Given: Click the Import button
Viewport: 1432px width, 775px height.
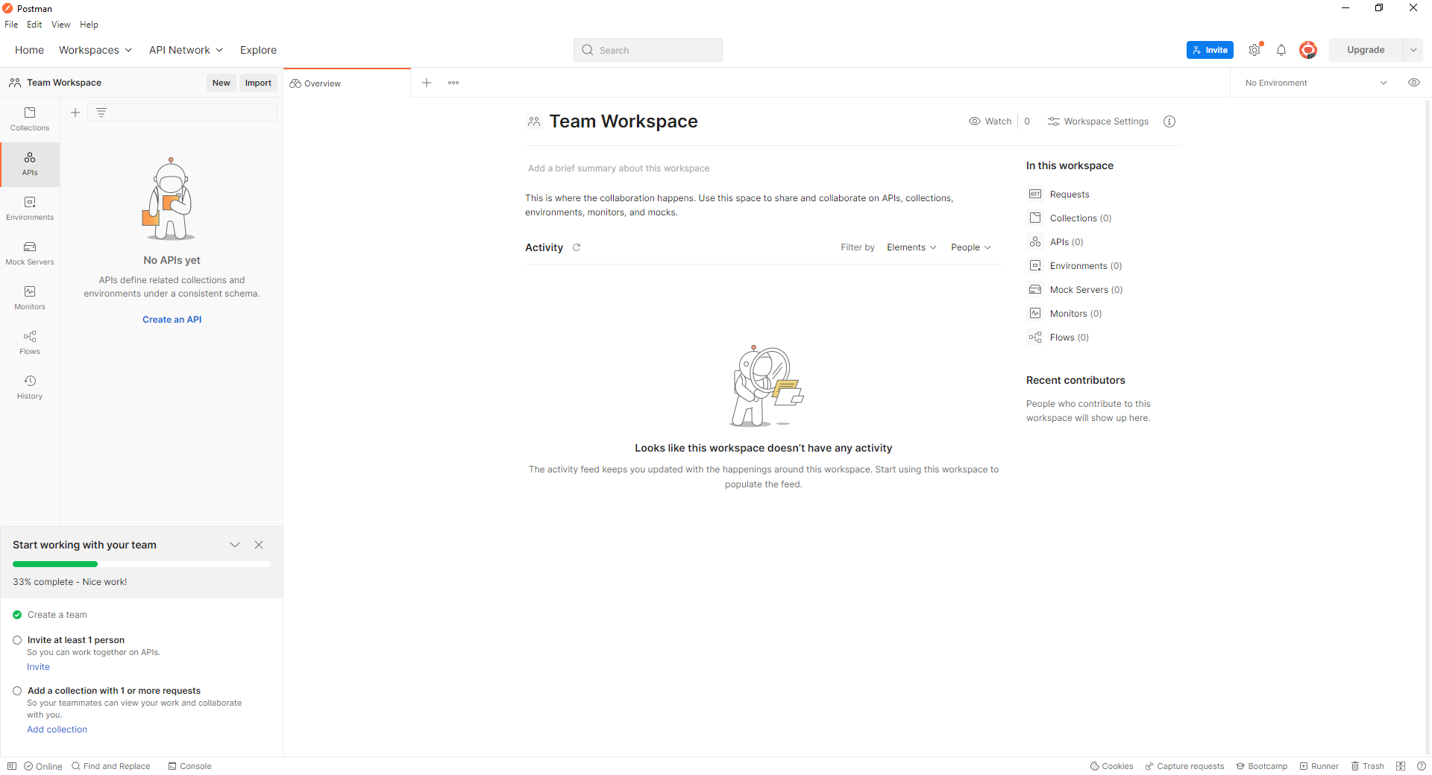Looking at the screenshot, I should point(258,83).
